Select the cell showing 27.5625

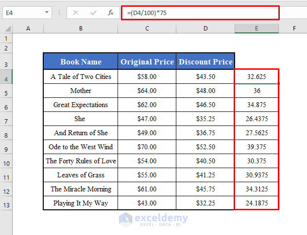click(256, 133)
